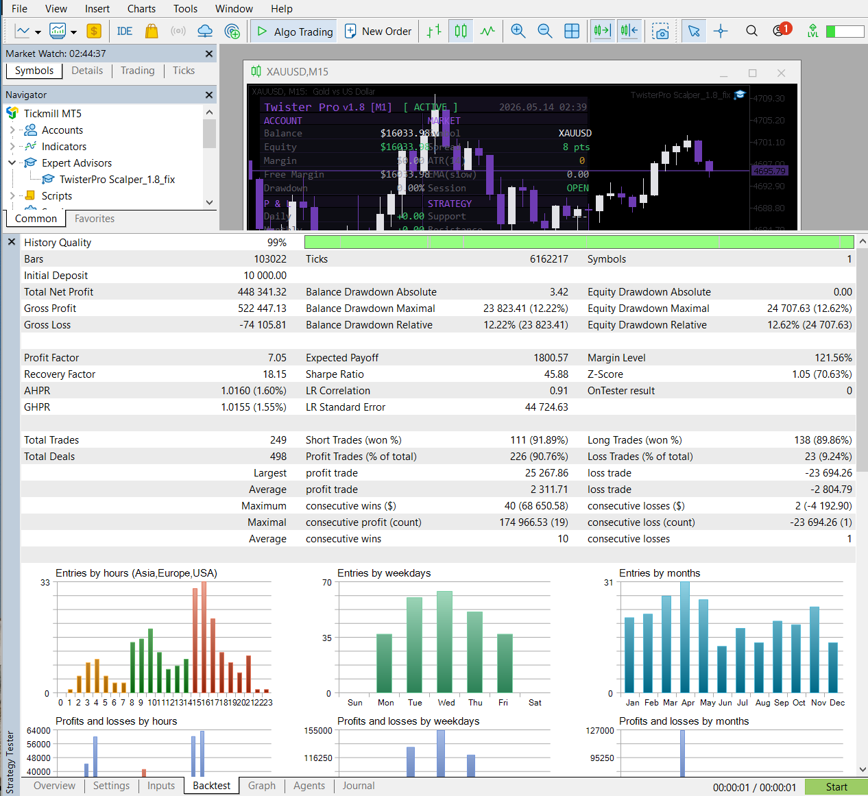Open the Tools menu
868x796 pixels.
tap(185, 9)
